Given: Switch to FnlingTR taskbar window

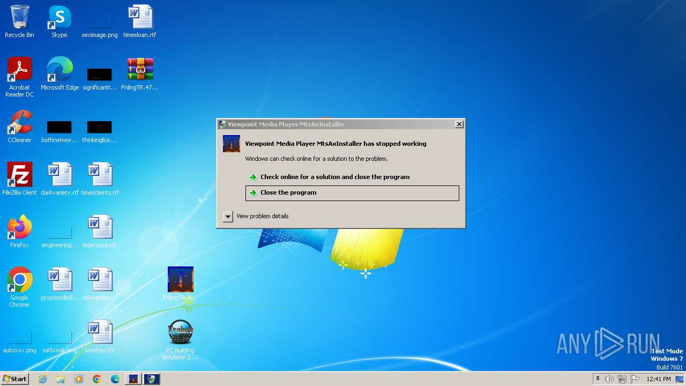Looking at the screenshot, I should [x=133, y=379].
